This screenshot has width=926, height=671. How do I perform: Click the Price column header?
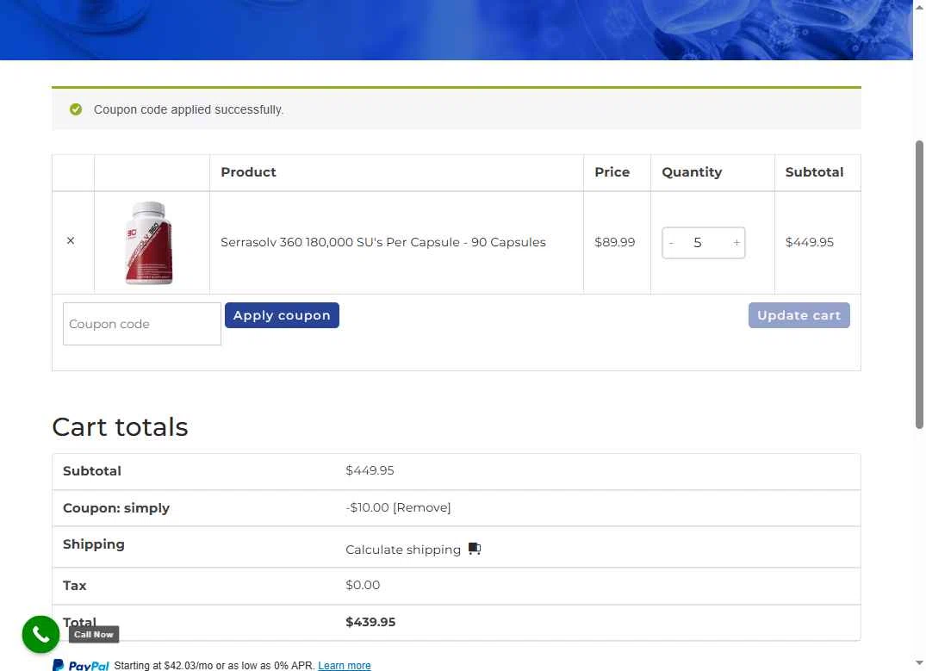[612, 172]
